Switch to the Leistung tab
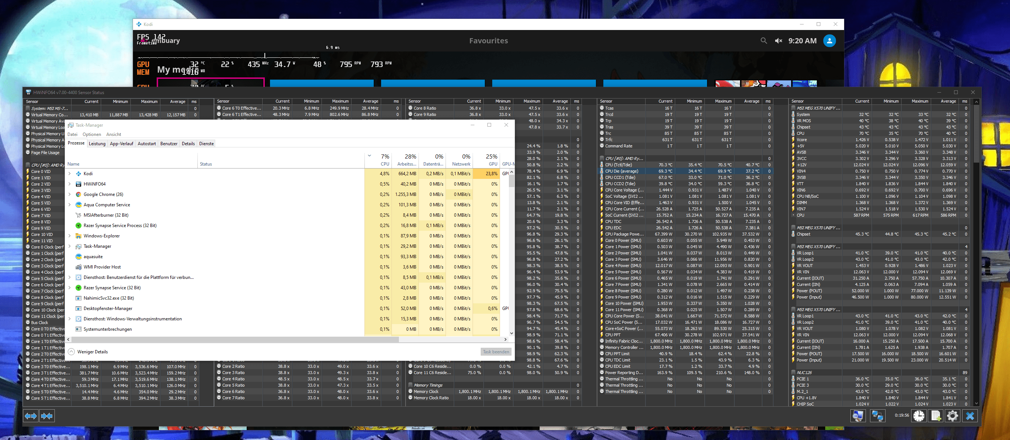1010x440 pixels. point(97,144)
